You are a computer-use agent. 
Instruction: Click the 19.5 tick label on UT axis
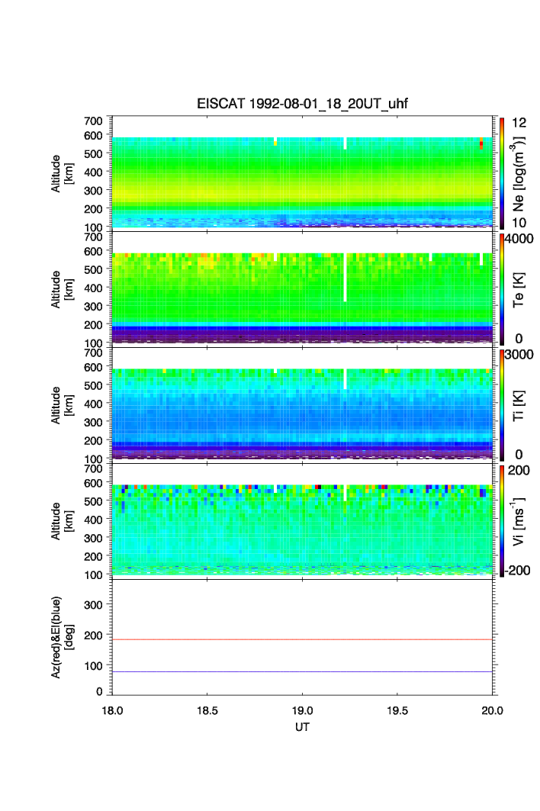(397, 710)
